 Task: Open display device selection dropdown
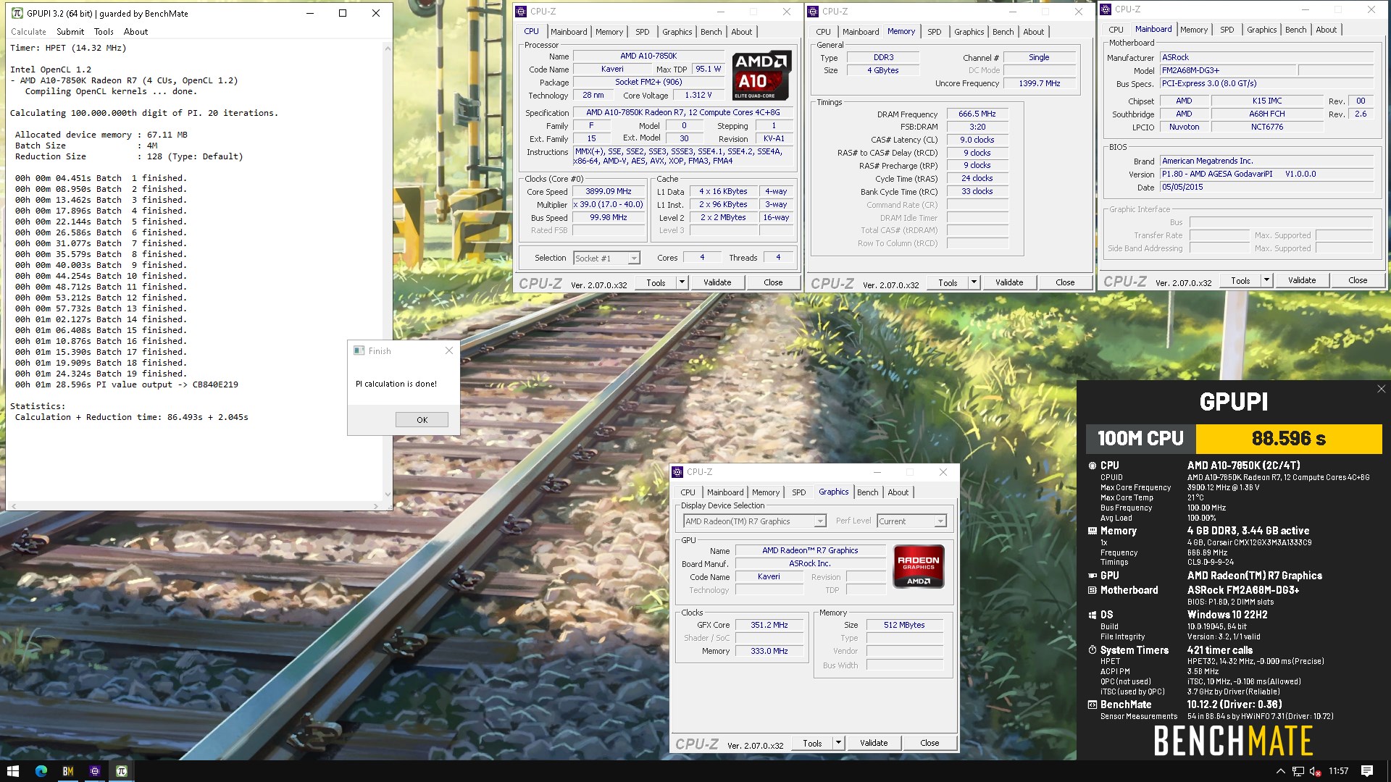coord(754,521)
